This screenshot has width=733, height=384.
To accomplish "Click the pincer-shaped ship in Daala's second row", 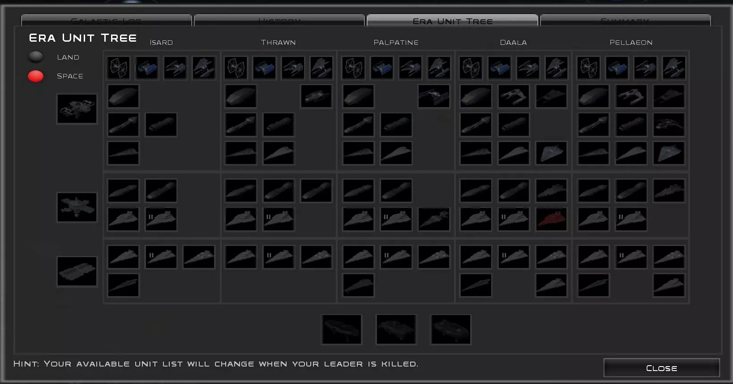I will click(x=514, y=96).
